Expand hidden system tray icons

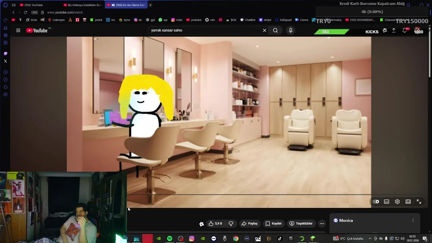tap(370, 239)
